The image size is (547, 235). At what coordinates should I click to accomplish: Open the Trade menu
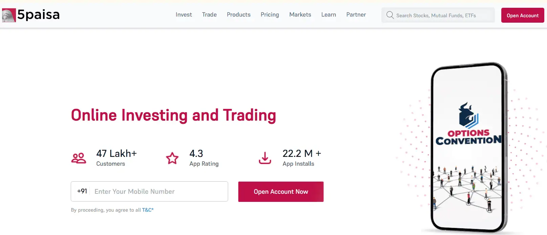pyautogui.click(x=209, y=15)
